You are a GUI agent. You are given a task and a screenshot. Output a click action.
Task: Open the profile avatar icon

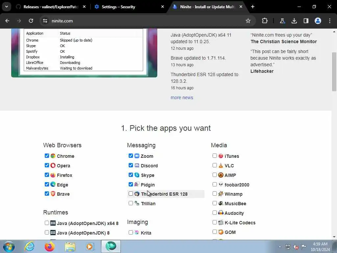pos(318,21)
